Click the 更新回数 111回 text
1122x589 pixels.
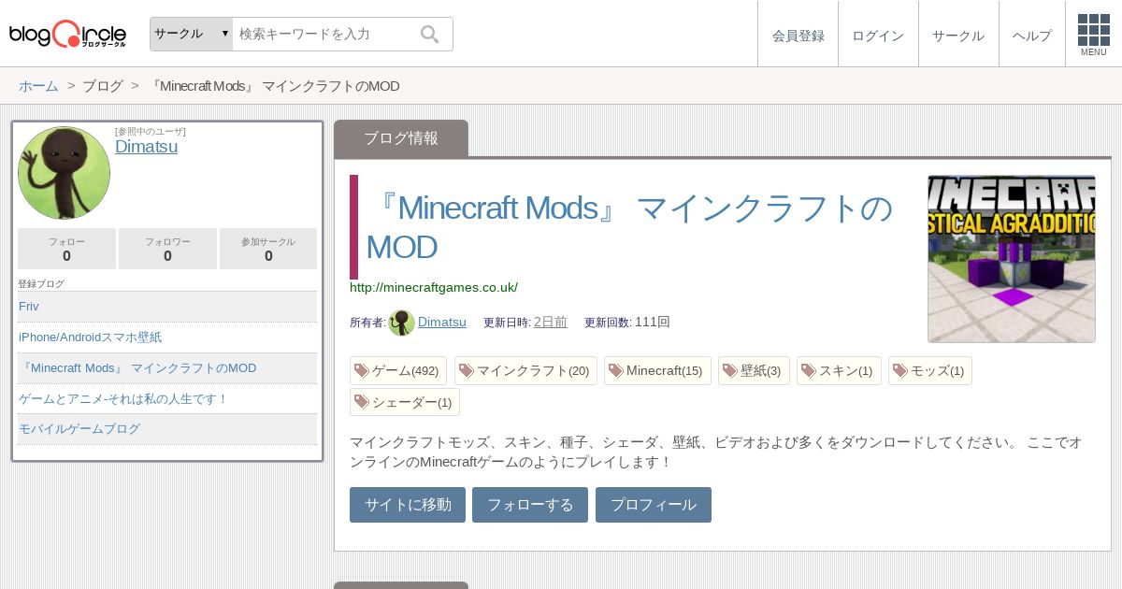click(627, 322)
